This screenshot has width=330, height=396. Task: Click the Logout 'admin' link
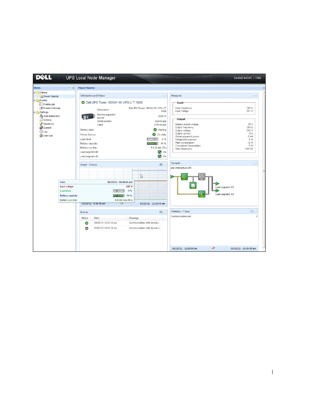243,77
